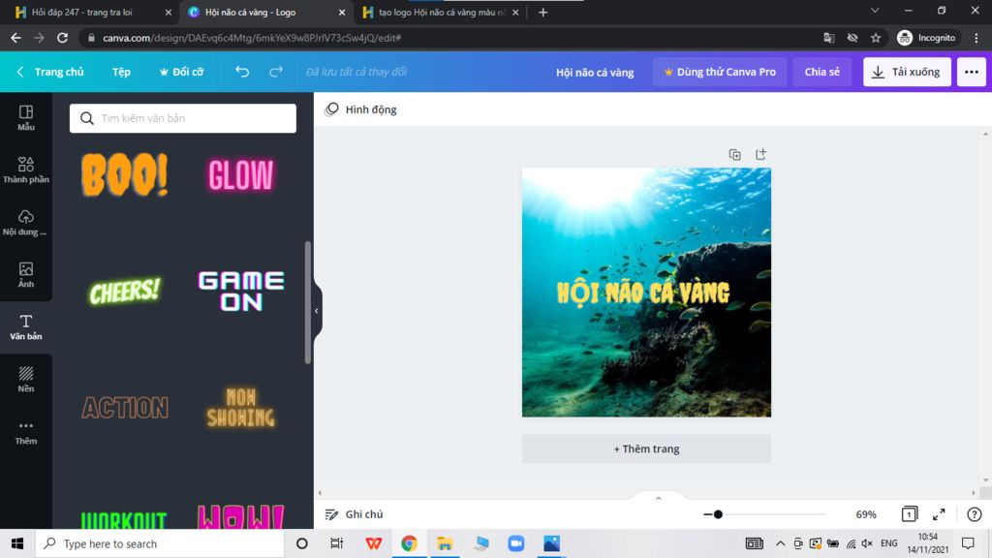Click the 69% zoom level dropdown
Screen dimensions: 992x558
pos(865,514)
